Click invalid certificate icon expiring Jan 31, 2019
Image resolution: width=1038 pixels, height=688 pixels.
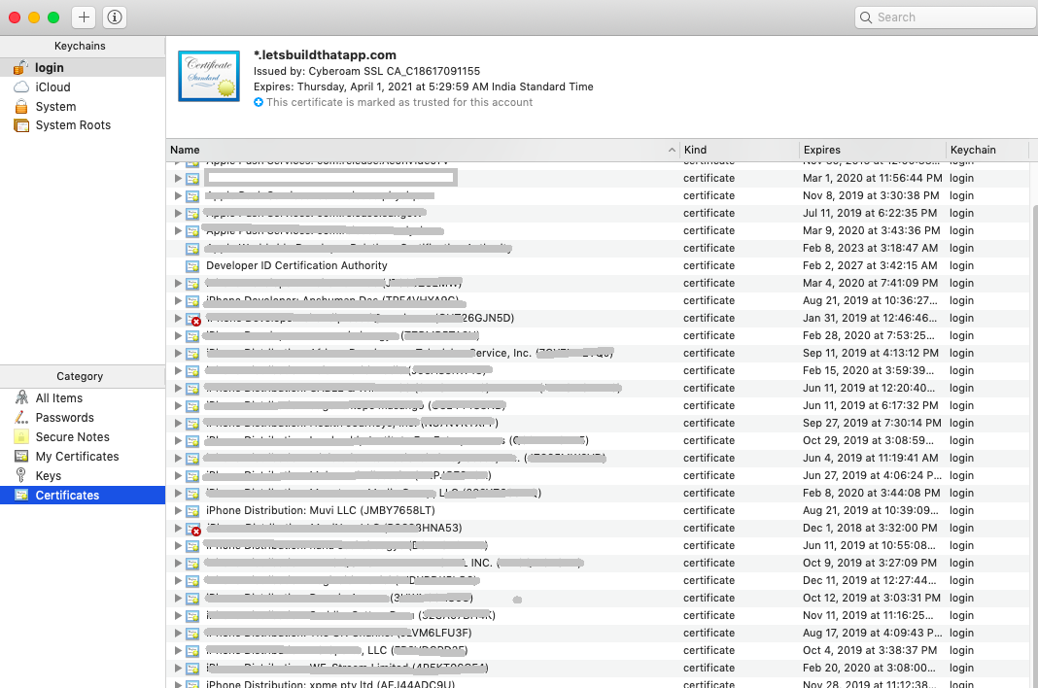coord(192,319)
